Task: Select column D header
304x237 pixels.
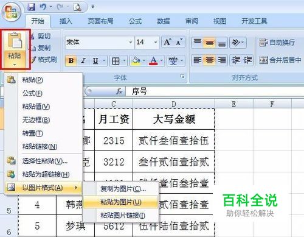Action: (x=174, y=104)
